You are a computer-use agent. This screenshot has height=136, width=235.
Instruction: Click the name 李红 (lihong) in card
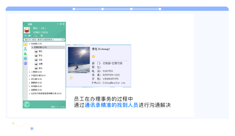tap(101, 49)
